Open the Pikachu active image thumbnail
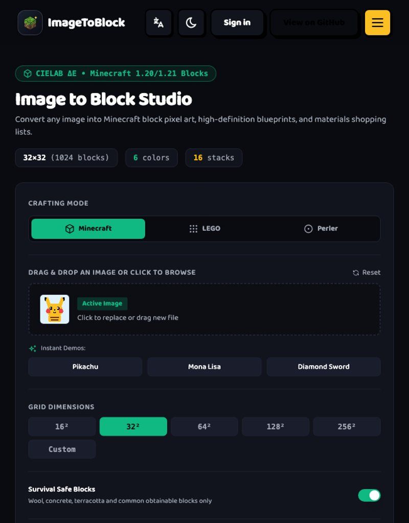This screenshot has width=409, height=523. pos(55,309)
